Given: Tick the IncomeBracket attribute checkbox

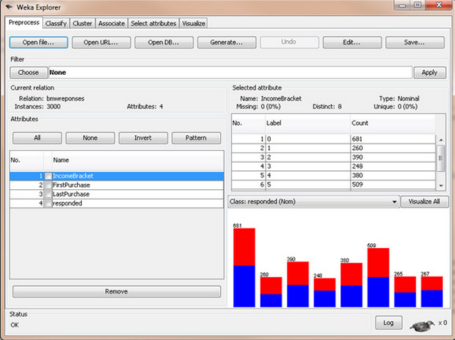Looking at the screenshot, I should [x=48, y=177].
